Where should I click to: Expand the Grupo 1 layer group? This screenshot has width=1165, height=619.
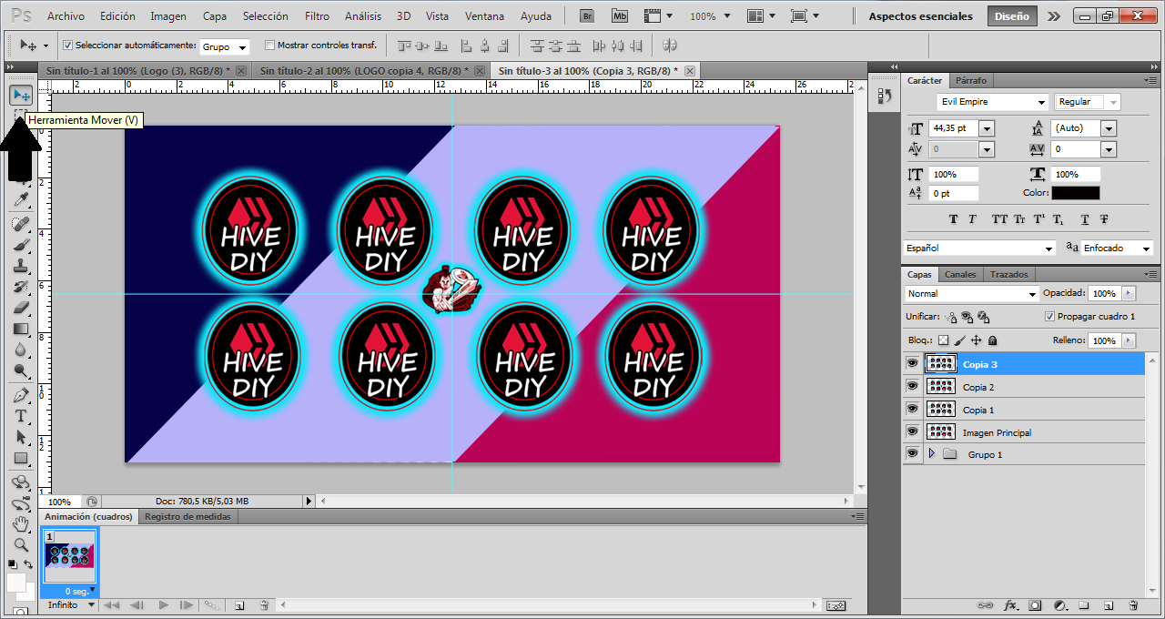click(x=931, y=454)
